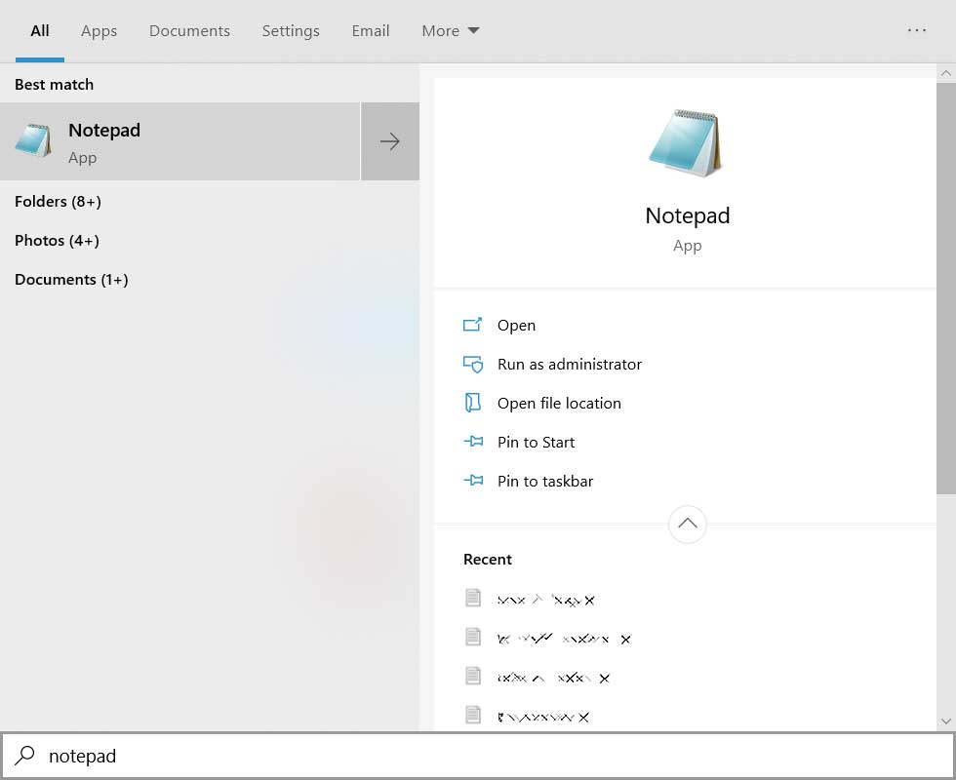The image size is (956, 780).
Task: Click the preview pane scroll up arrow
Action: (945, 73)
